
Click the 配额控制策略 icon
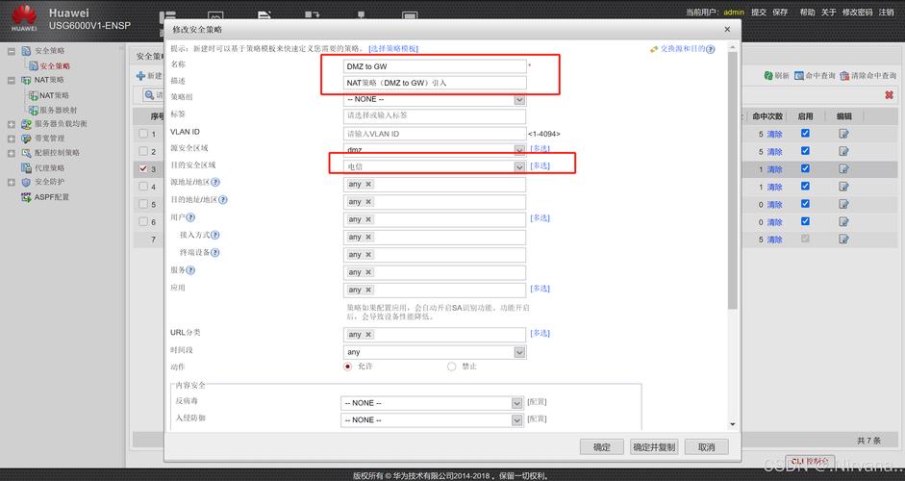coord(26,153)
